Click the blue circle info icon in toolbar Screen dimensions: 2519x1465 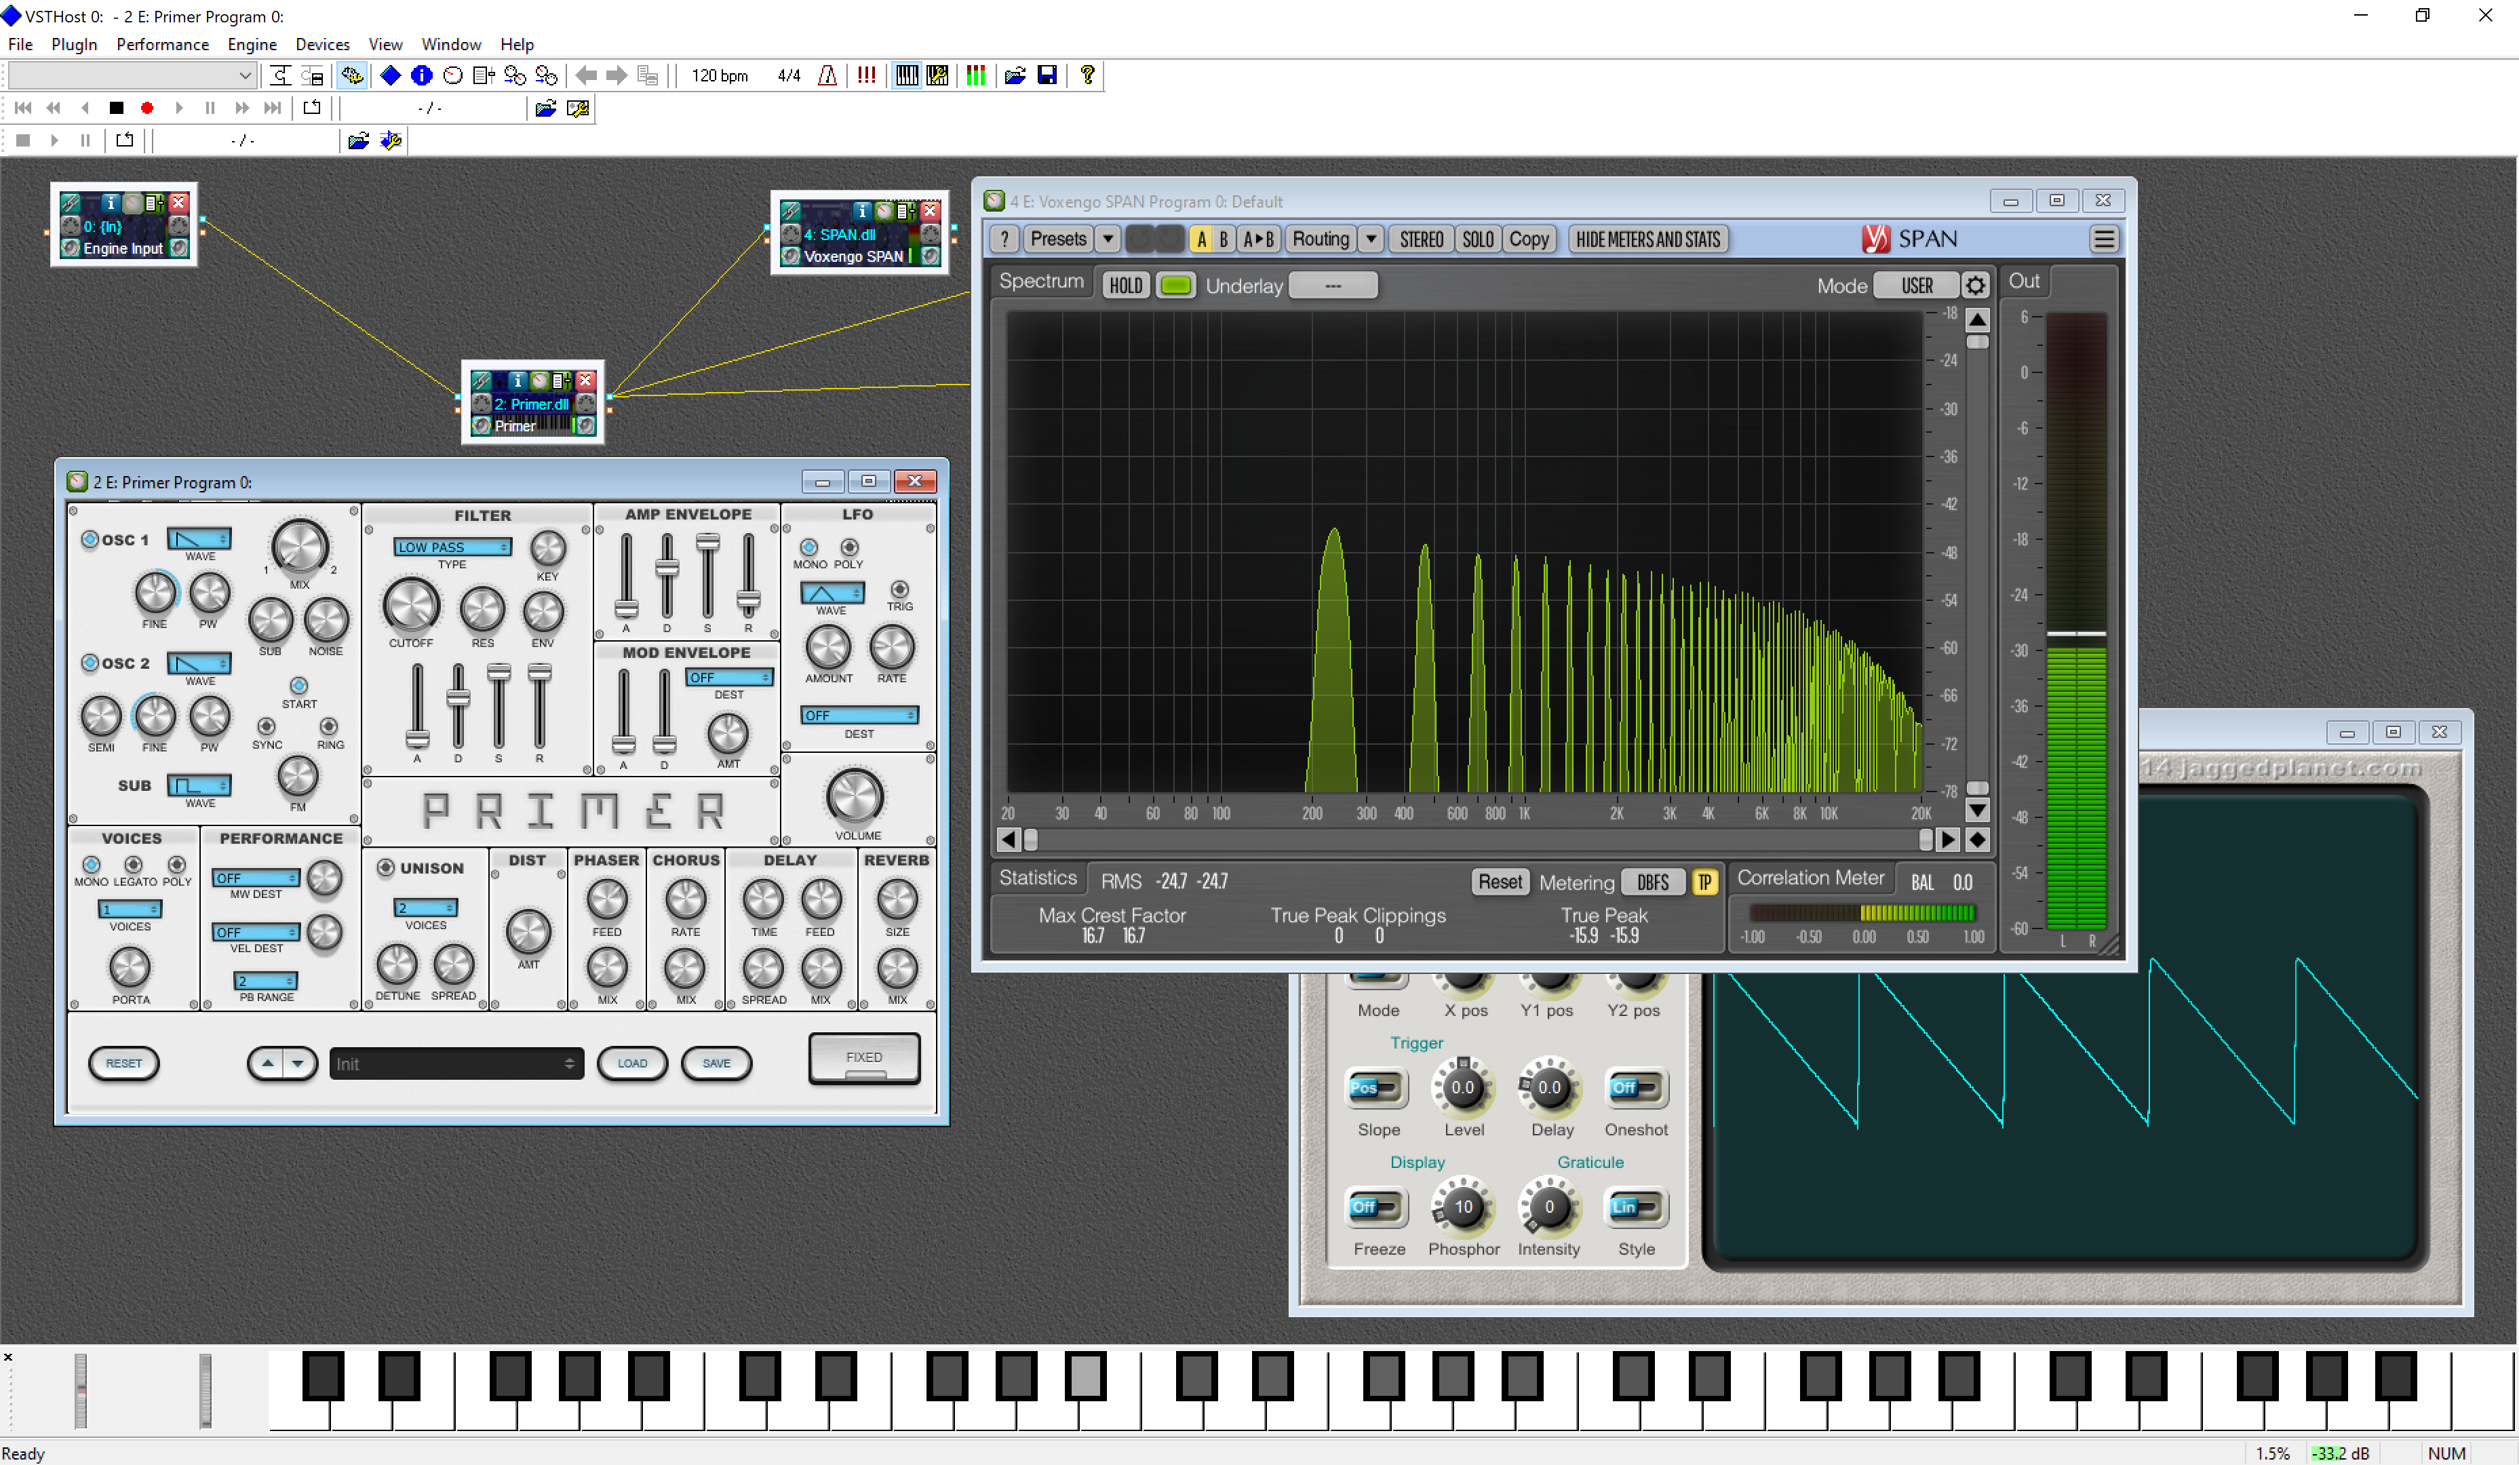[422, 76]
